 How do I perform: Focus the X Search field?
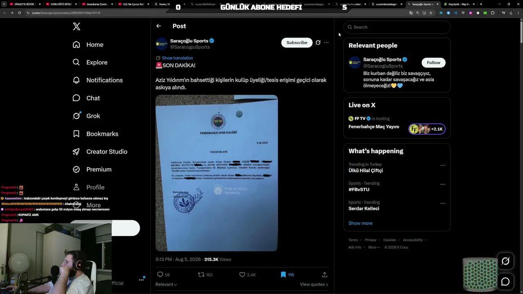tap(397, 27)
